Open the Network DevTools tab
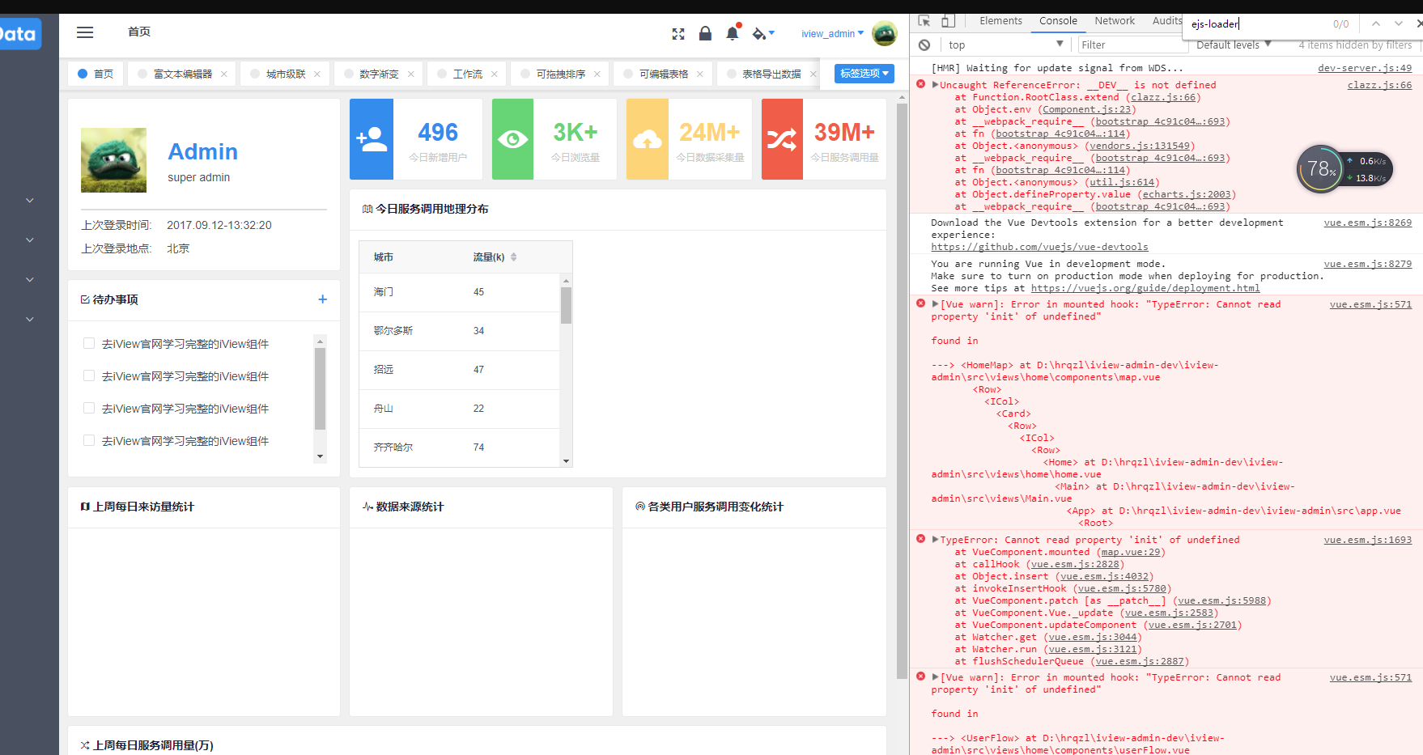Viewport: 1423px width, 755px height. click(1115, 21)
